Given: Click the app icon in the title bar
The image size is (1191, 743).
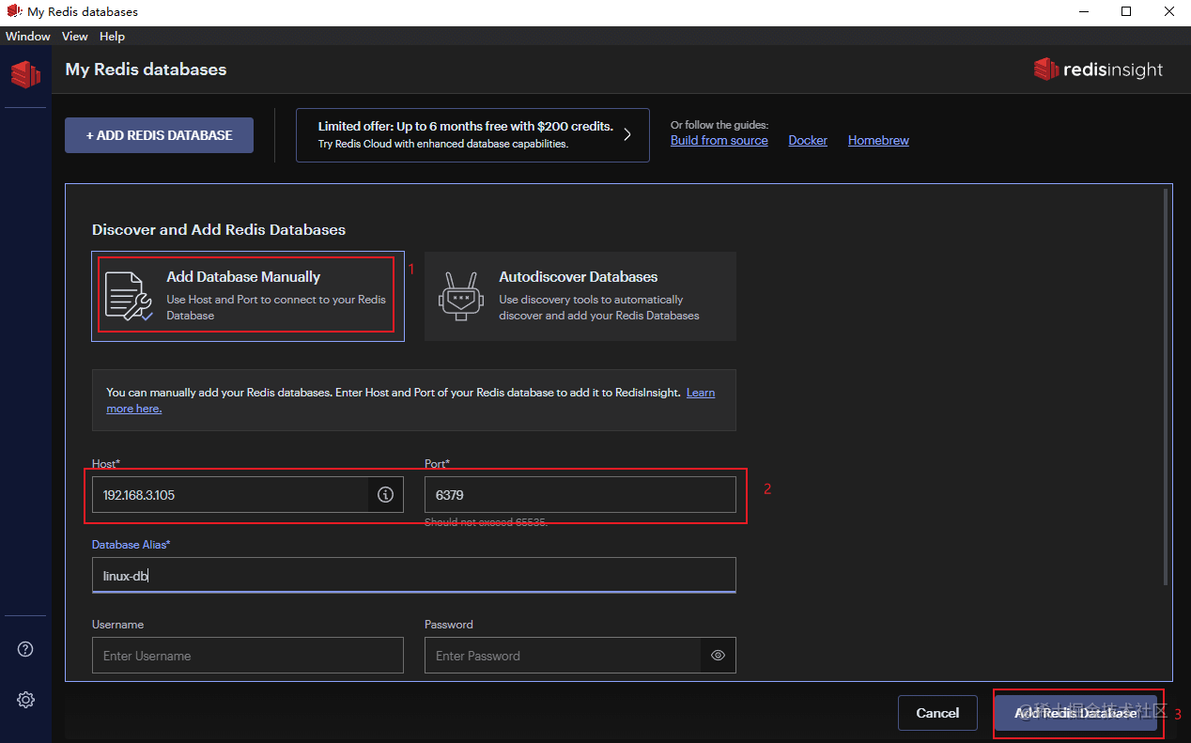Looking at the screenshot, I should pyautogui.click(x=14, y=11).
